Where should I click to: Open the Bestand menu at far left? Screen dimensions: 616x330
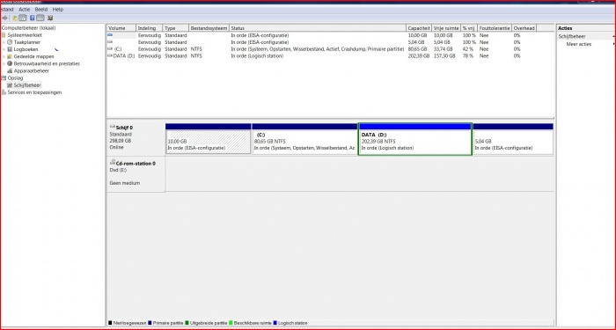point(7,10)
